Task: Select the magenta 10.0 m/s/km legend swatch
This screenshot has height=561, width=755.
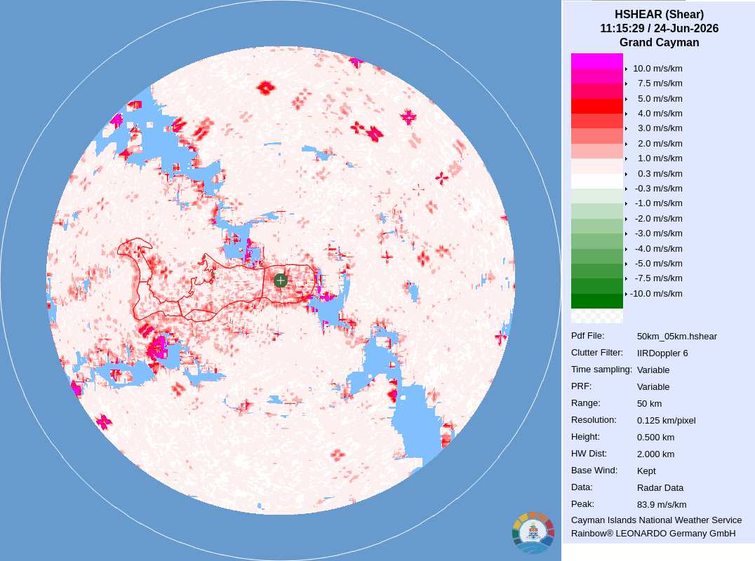Action: [x=596, y=60]
